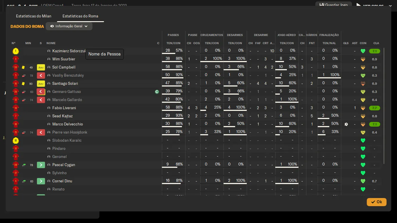The image size is (397, 223).
Task: Click Pascal Cygan's green substituted-on arrow badge
Action: (x=41, y=165)
